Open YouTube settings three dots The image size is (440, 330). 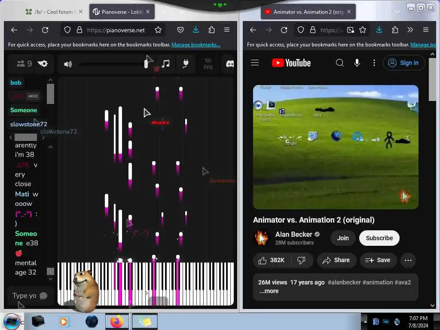[x=374, y=63]
